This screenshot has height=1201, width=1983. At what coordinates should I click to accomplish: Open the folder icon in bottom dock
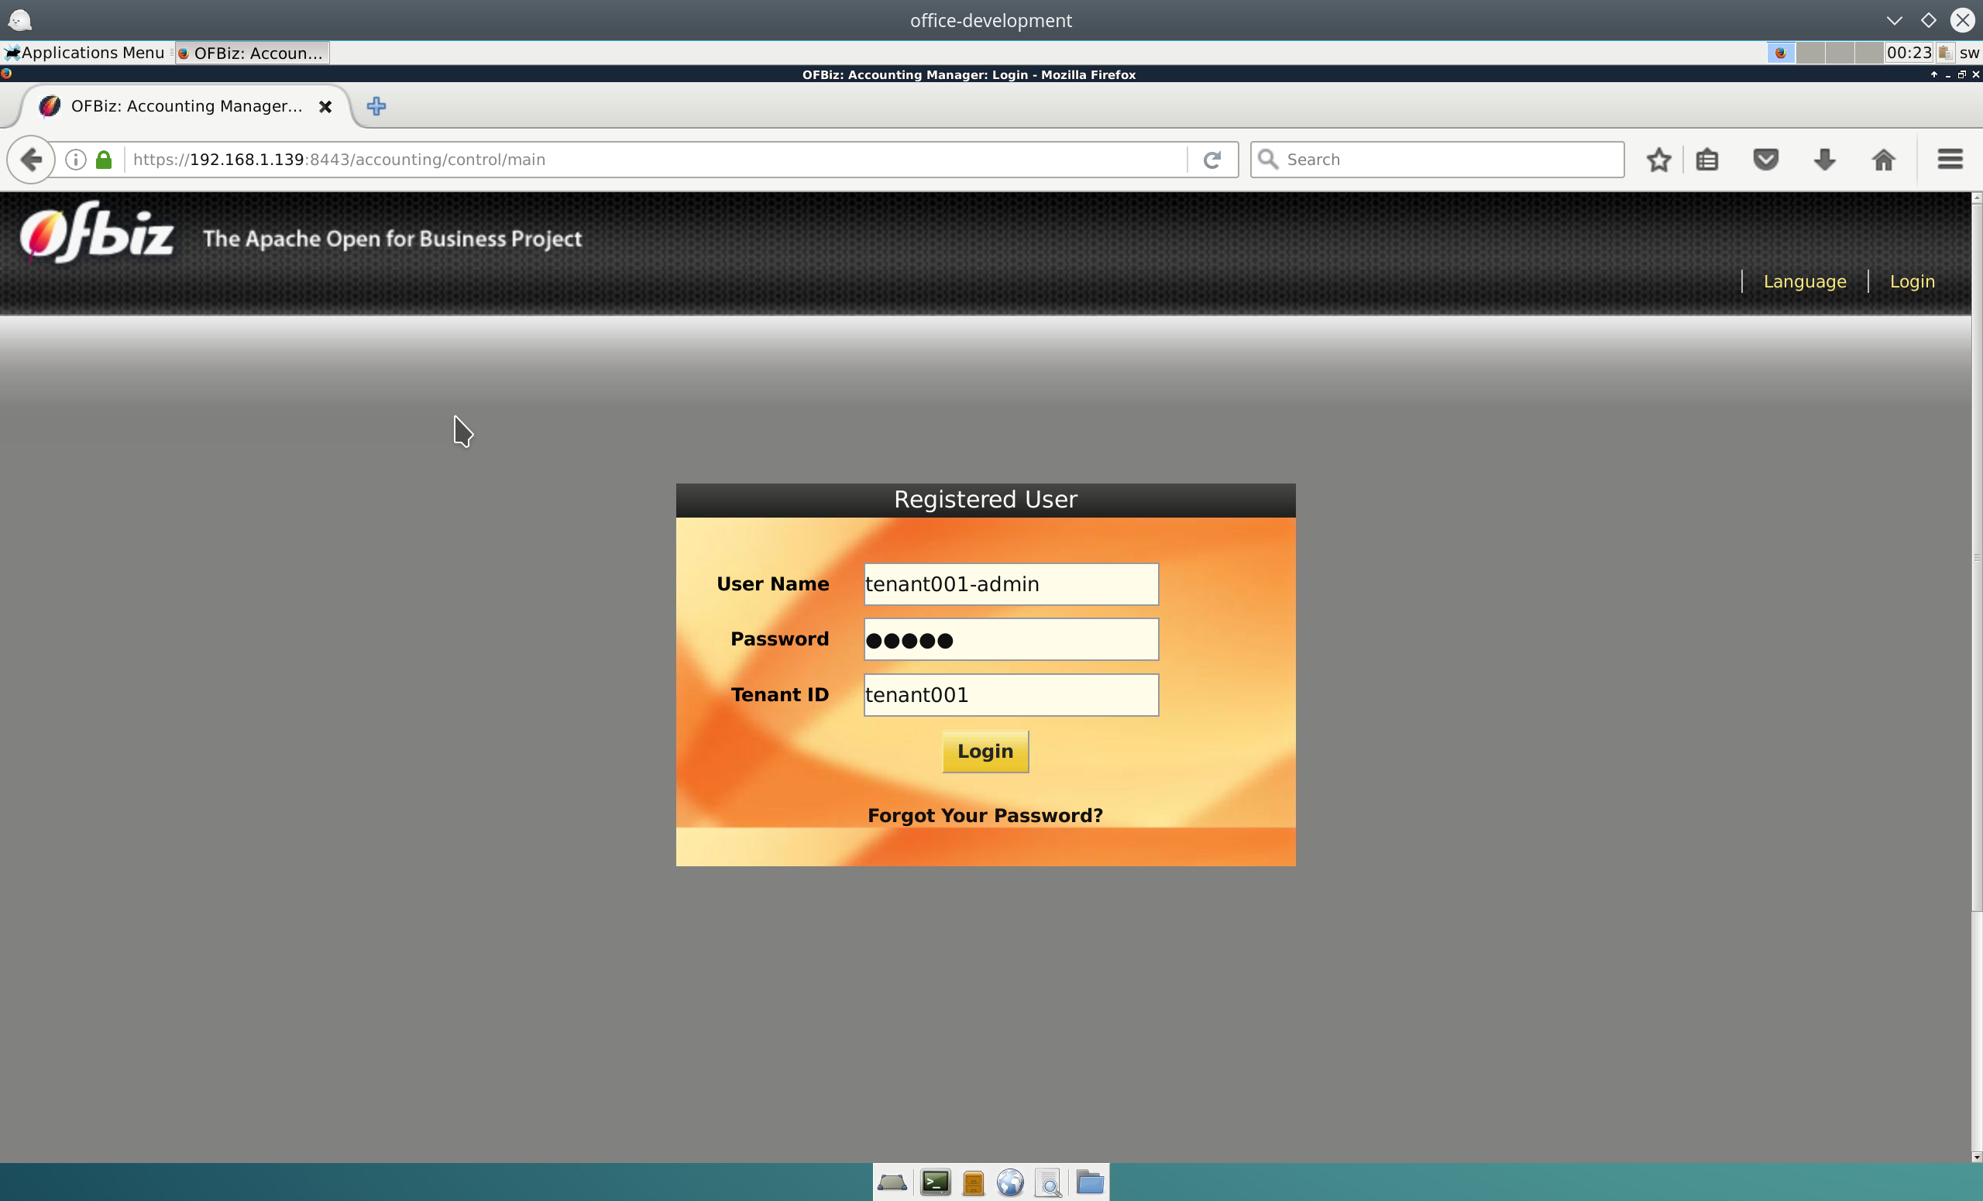1090,1182
